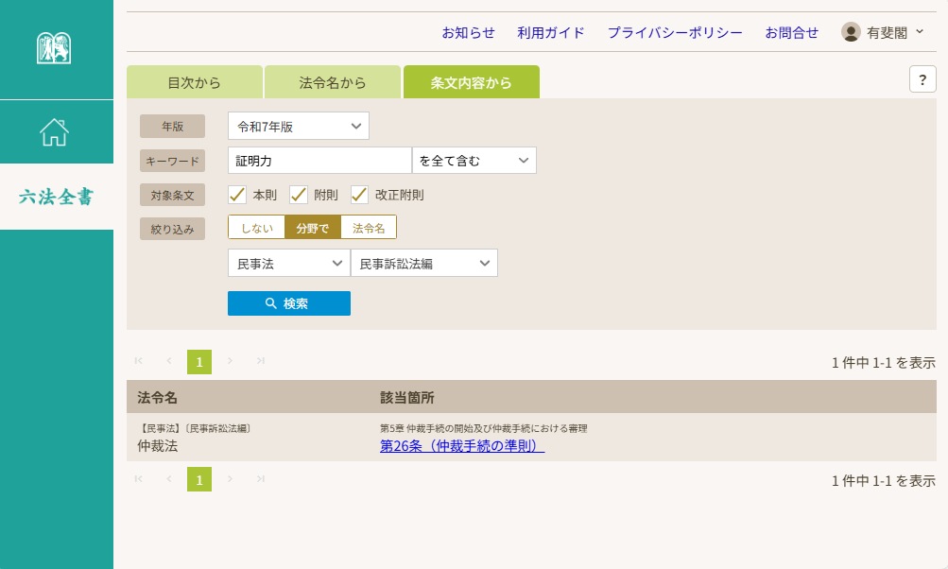Uncheck the 改正附則 checkbox
Screen dimensions: 948x569
(x=360, y=195)
